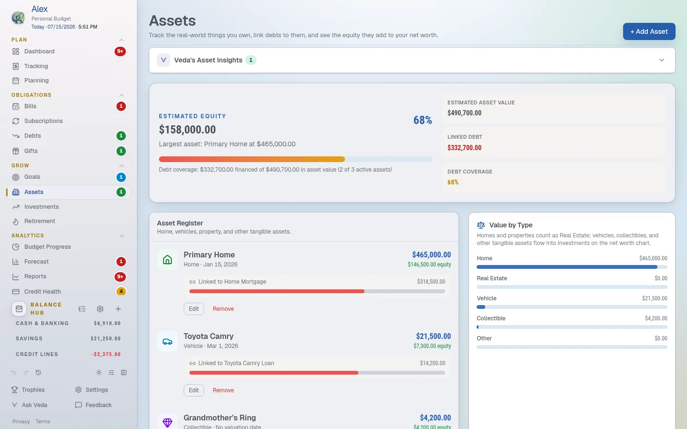Collapse the ANALYTICS section
This screenshot has width=687, height=429.
point(122,236)
